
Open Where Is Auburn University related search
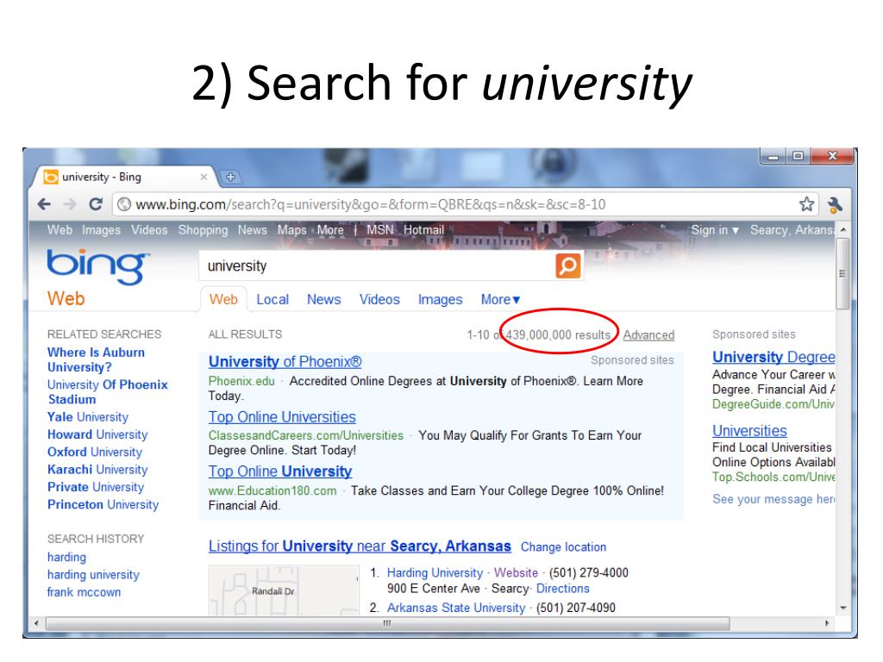tap(96, 359)
